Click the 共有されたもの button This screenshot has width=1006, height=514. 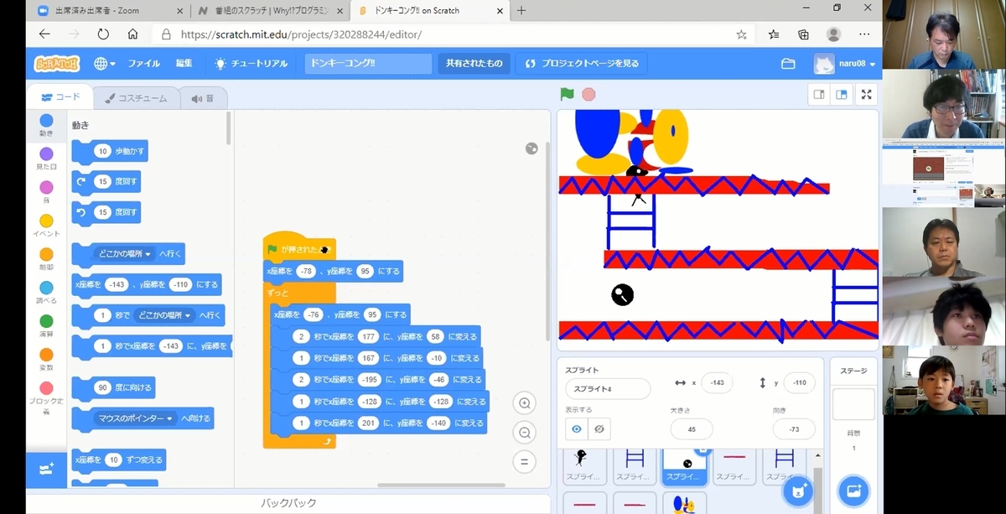coord(474,64)
